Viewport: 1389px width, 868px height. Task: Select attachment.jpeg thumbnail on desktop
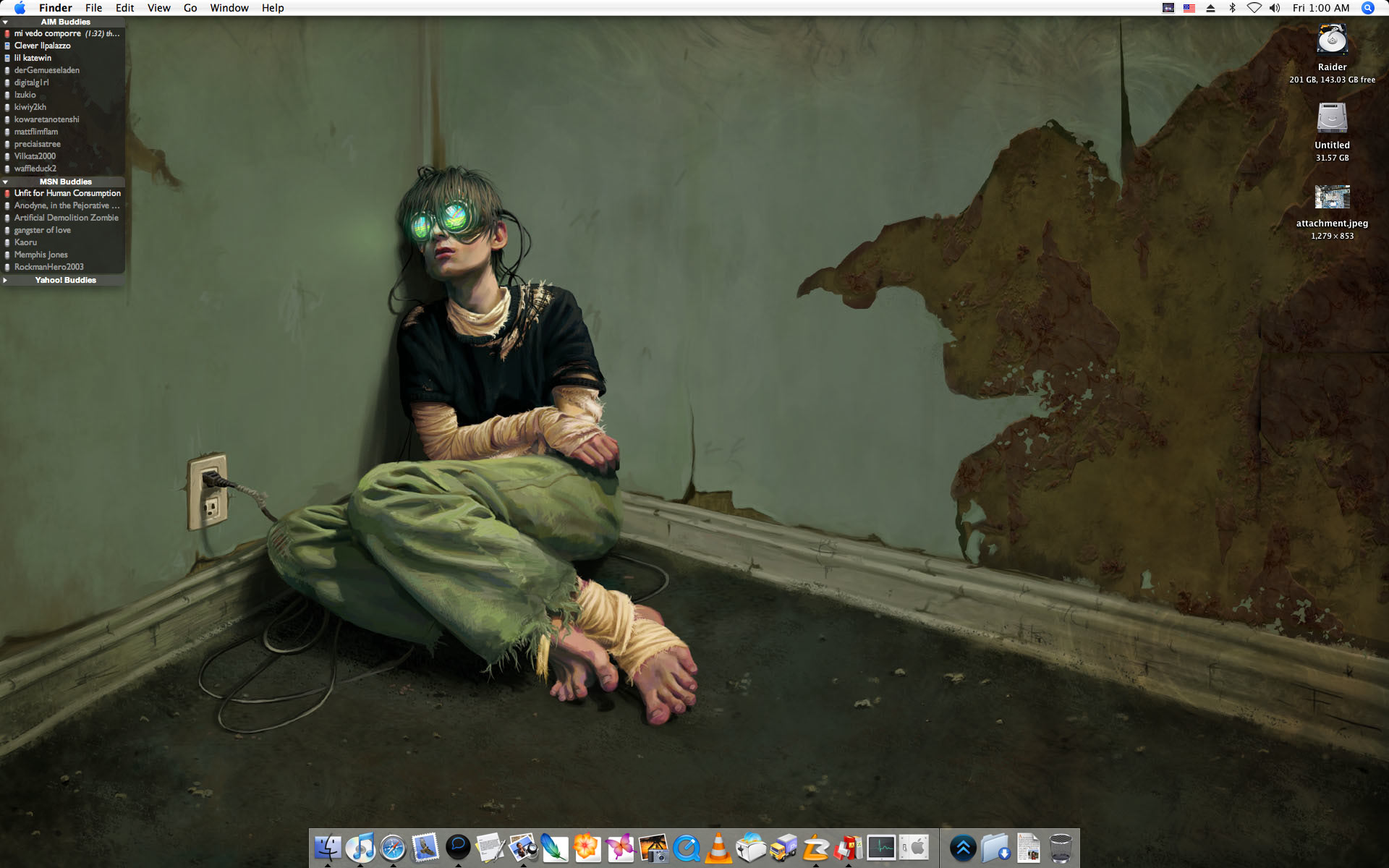click(1332, 197)
